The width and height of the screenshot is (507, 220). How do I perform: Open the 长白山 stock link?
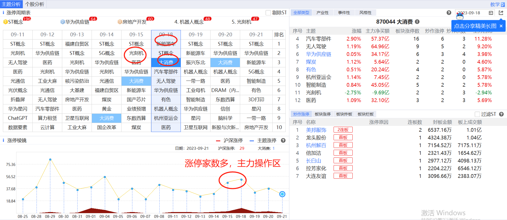[x=313, y=161]
